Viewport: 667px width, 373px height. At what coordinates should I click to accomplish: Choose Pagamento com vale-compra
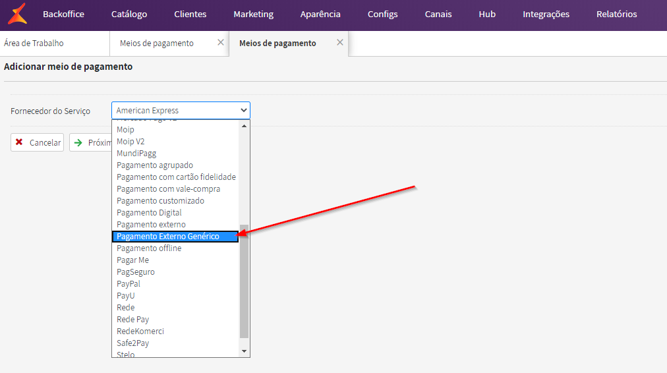175,189
